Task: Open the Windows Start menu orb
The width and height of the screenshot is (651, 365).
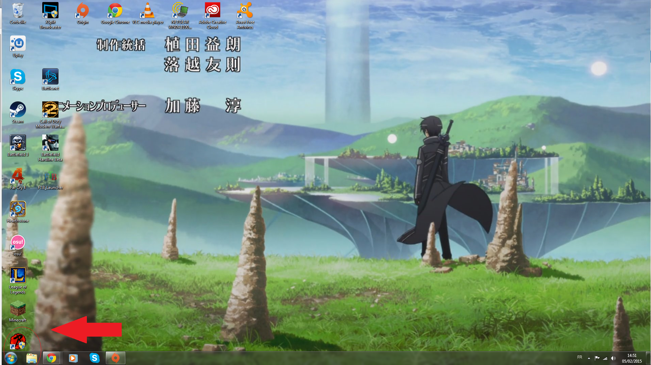Action: click(x=11, y=358)
